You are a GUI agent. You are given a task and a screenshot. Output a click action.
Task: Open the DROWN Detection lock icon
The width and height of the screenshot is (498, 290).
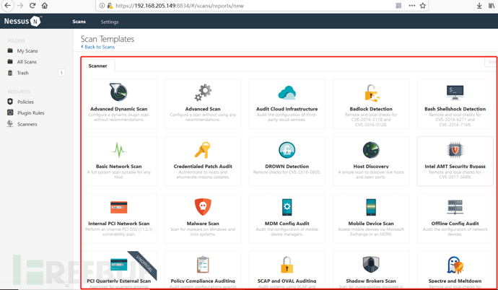click(x=287, y=150)
